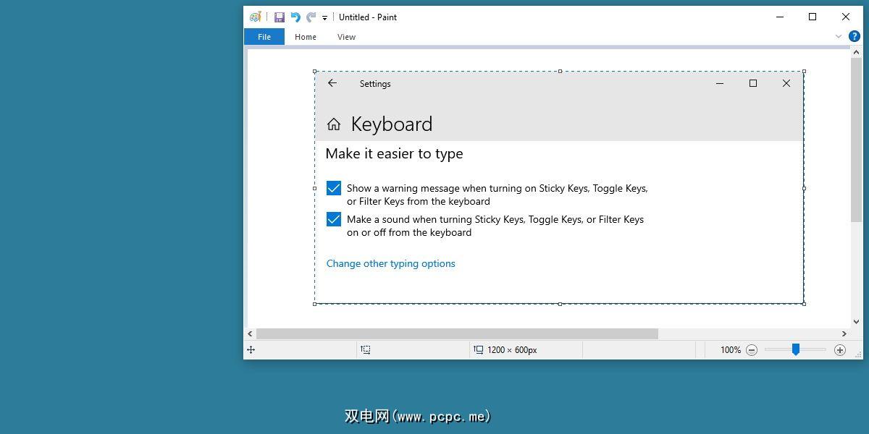Screen dimensions: 869x434
Task: Redo action using the quick access arrow
Action: point(311,17)
